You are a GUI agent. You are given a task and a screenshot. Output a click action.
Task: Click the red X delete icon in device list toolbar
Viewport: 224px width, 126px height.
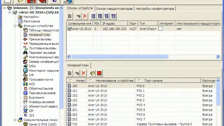[x=85, y=16]
